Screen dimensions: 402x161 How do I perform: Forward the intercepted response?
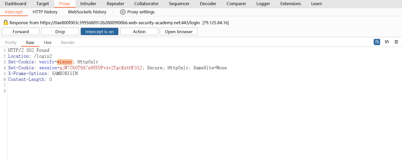21,32
